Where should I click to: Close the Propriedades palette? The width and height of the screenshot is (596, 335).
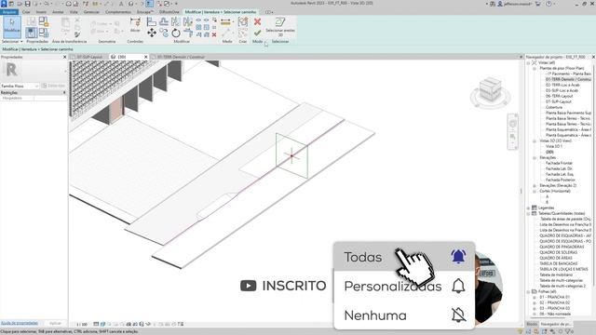point(64,57)
